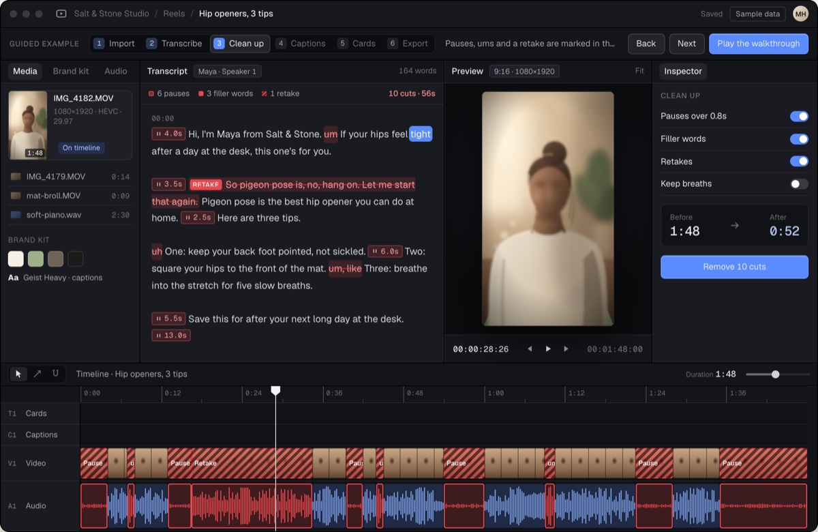The image size is (818, 532).
Task: Go to step 1 Import
Action: (x=115, y=44)
